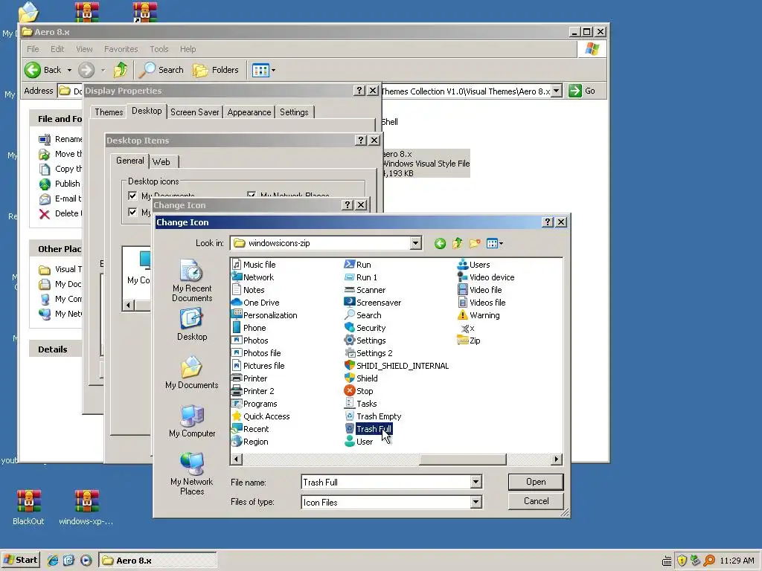Open the Tools menu in Explorer
The height and width of the screenshot is (571, 762).
coord(159,49)
